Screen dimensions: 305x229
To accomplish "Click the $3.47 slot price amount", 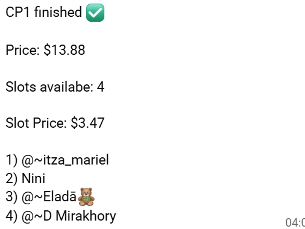I will click(87, 123).
